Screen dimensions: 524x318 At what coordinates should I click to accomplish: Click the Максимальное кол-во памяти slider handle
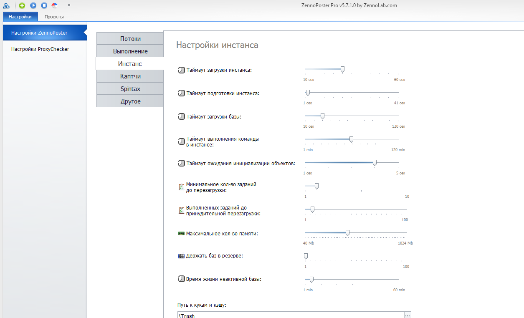[347, 233]
